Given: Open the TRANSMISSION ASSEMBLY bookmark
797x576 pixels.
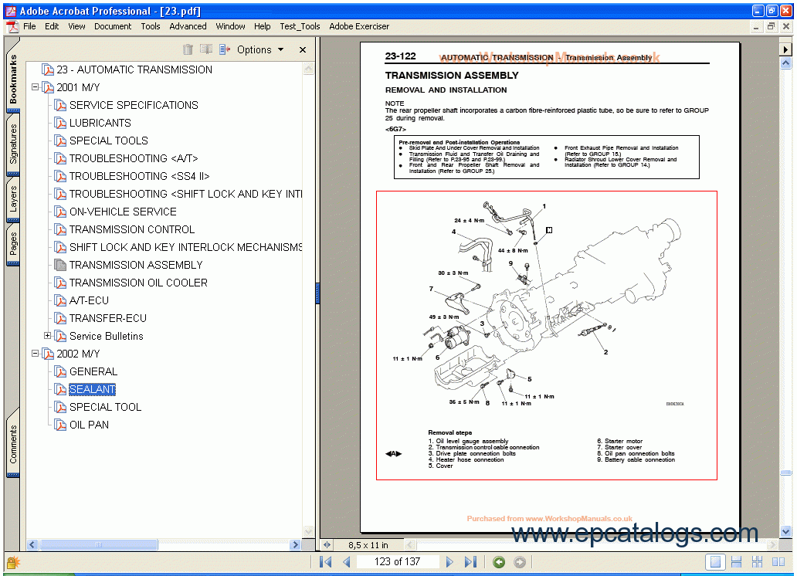Looking at the screenshot, I should pos(136,265).
